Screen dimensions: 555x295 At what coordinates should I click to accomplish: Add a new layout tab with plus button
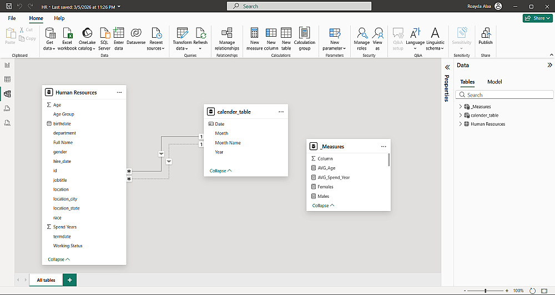[69, 280]
